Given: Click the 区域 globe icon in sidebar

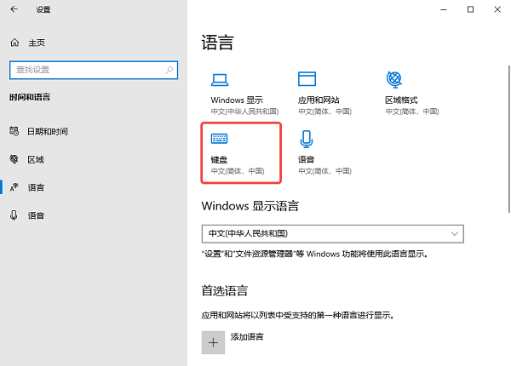Looking at the screenshot, I should [x=14, y=159].
